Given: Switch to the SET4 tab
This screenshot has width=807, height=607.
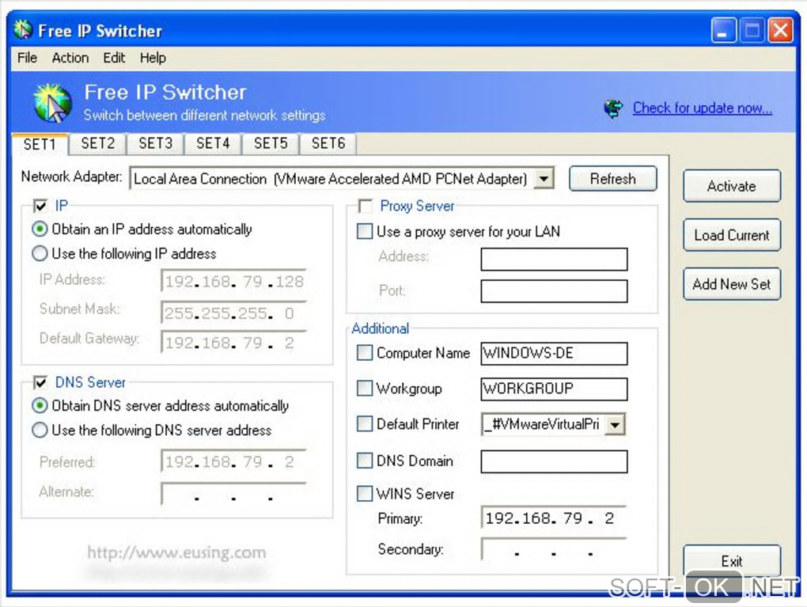Looking at the screenshot, I should tap(213, 143).
